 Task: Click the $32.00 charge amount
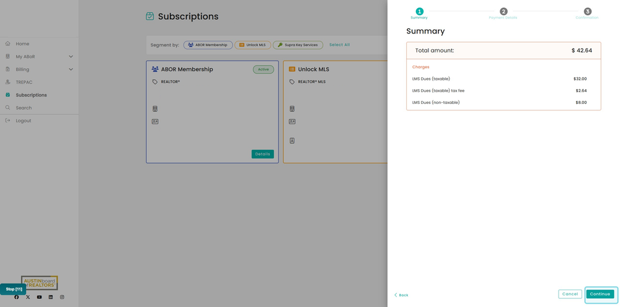[580, 79]
